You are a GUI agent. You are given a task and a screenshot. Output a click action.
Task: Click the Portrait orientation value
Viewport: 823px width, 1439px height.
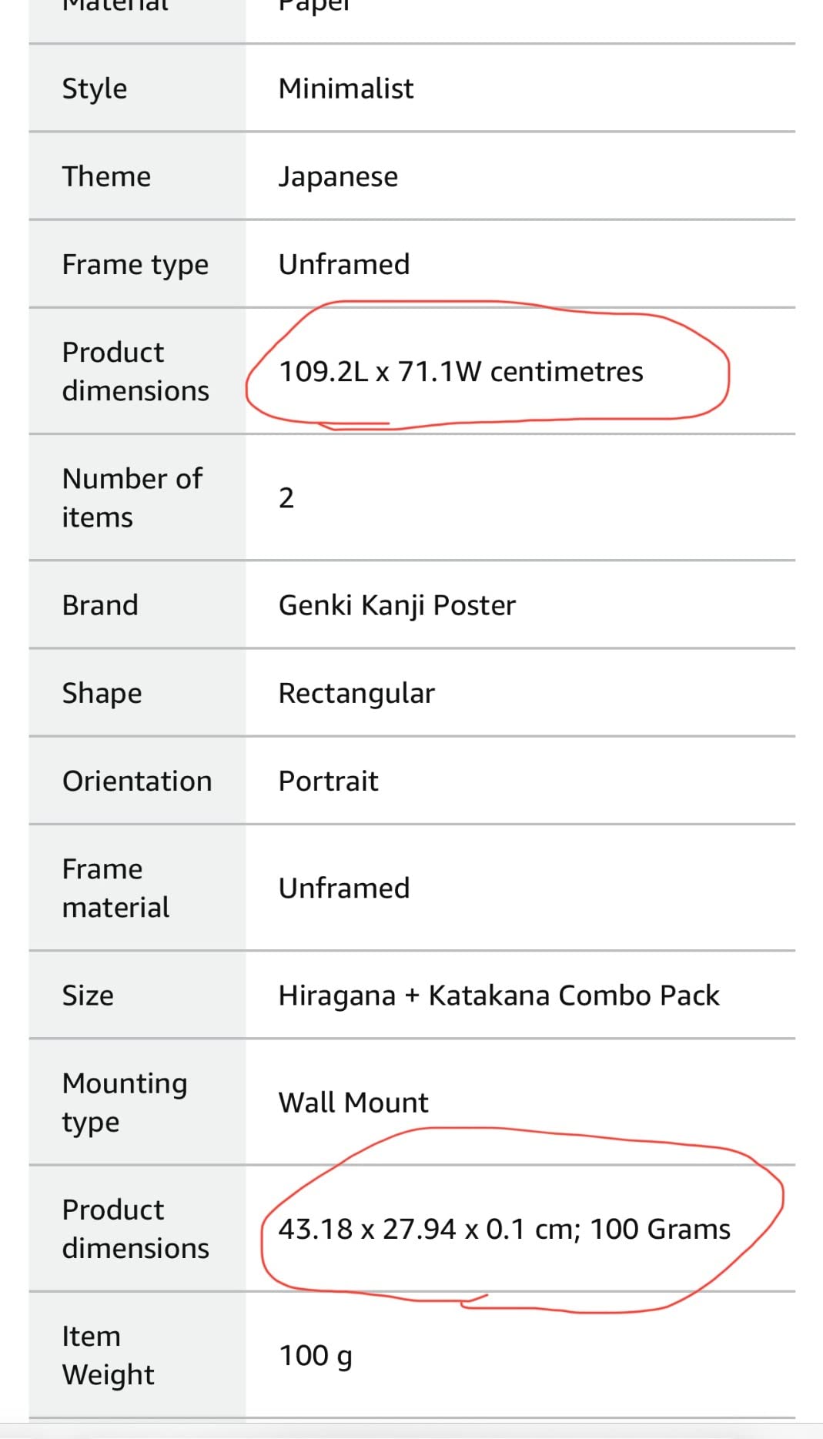coord(328,781)
